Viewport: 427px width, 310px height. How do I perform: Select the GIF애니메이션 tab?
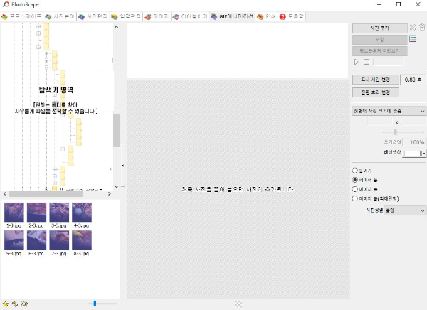tap(232, 16)
